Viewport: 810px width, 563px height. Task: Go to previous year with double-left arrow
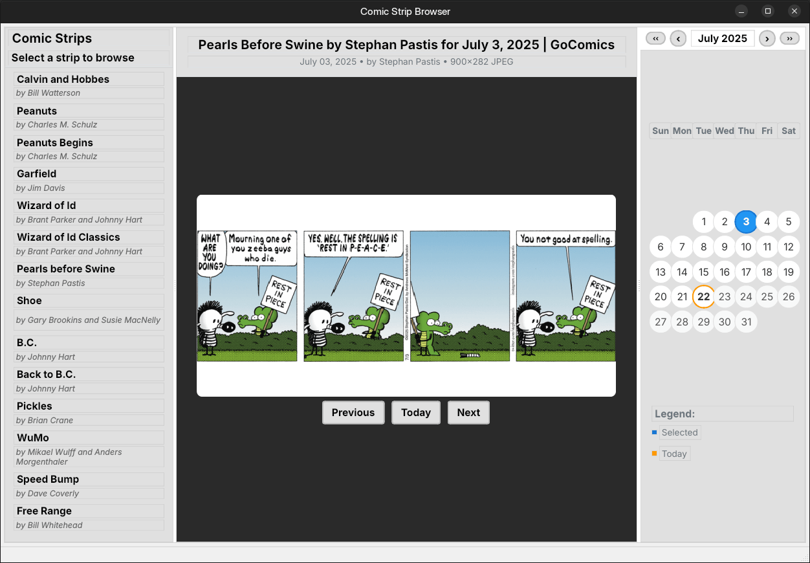655,38
